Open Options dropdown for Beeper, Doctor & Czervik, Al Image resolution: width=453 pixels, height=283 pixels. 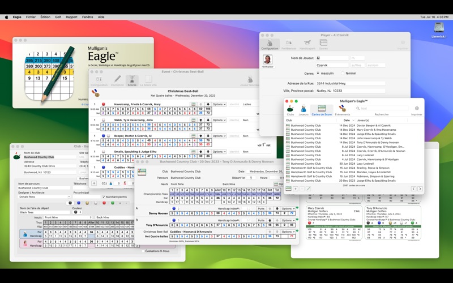pyautogui.click(x=219, y=136)
